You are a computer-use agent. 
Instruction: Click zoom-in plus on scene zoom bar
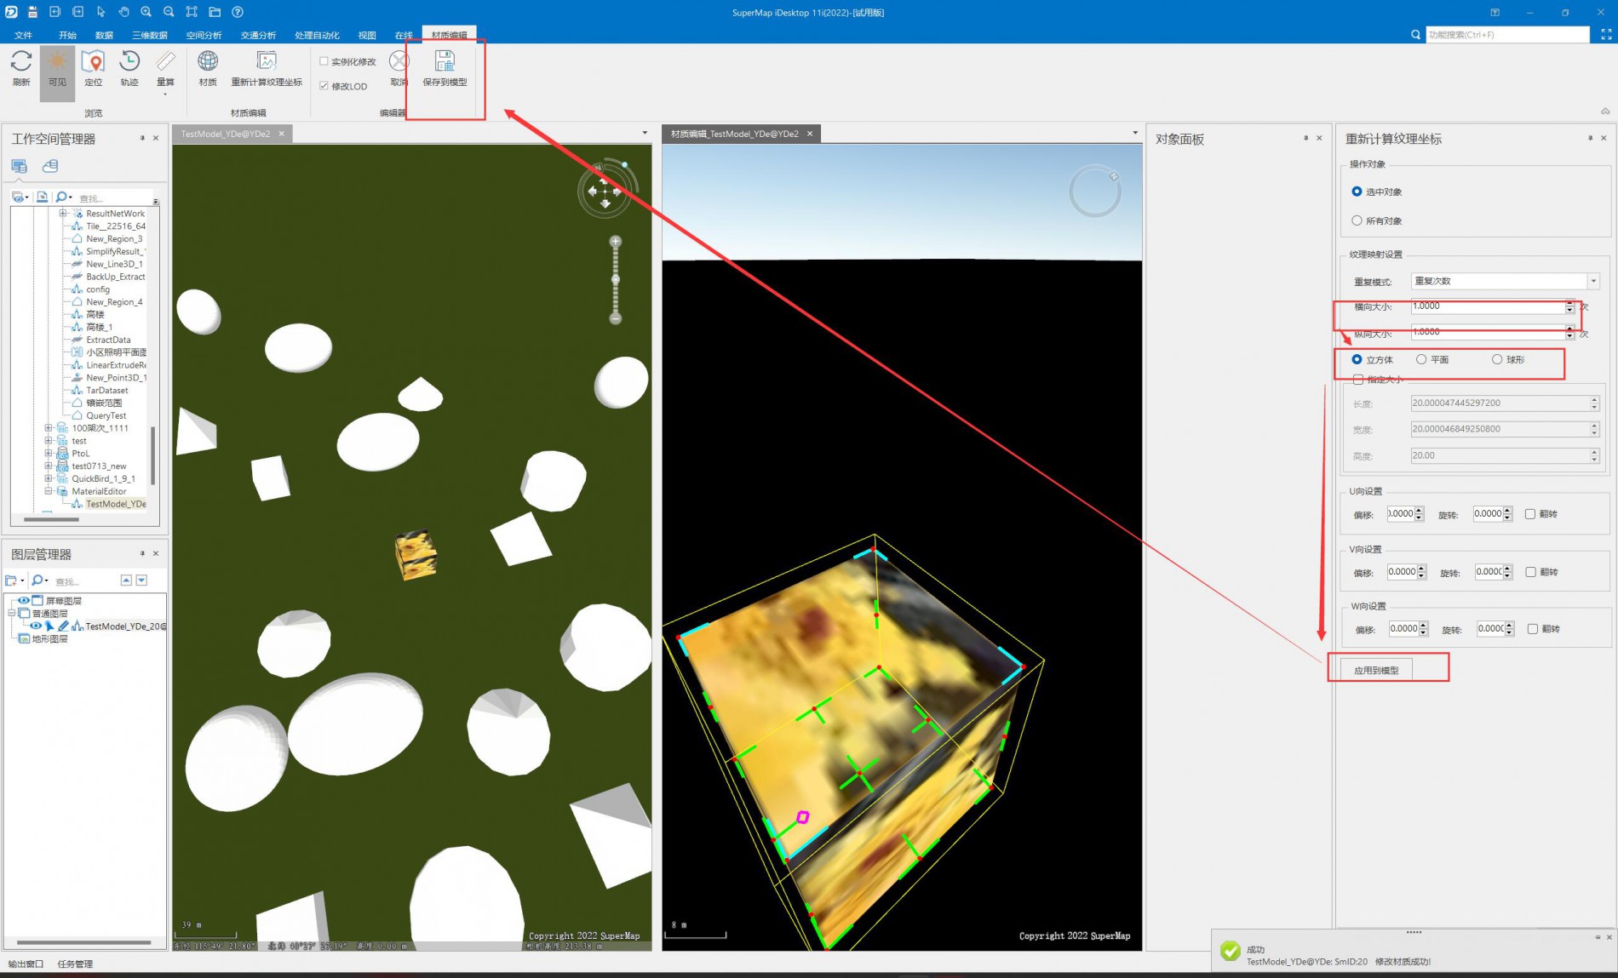(616, 242)
